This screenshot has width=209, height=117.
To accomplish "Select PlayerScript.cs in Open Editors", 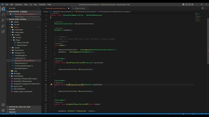I will (24, 17).
